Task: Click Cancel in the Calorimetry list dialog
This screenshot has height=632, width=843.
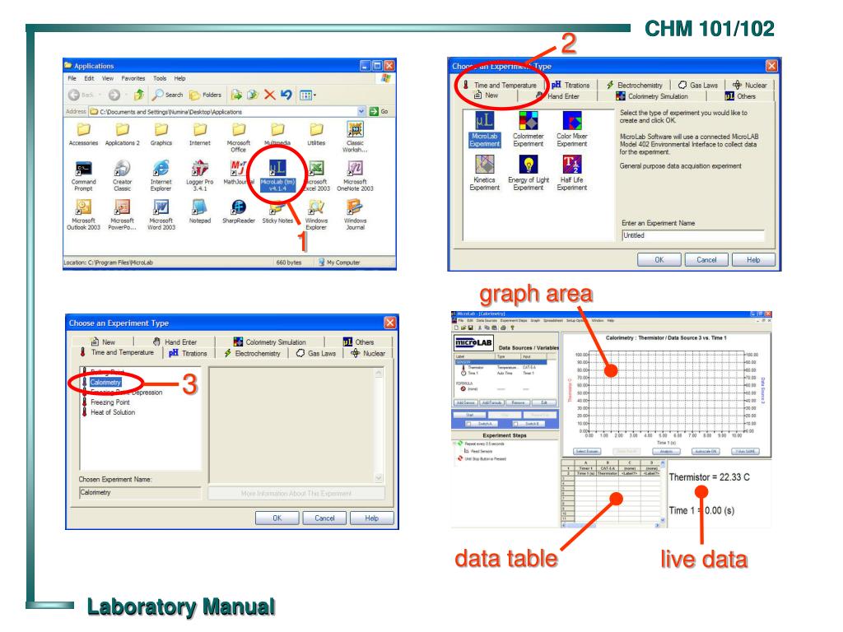Action: [x=324, y=518]
